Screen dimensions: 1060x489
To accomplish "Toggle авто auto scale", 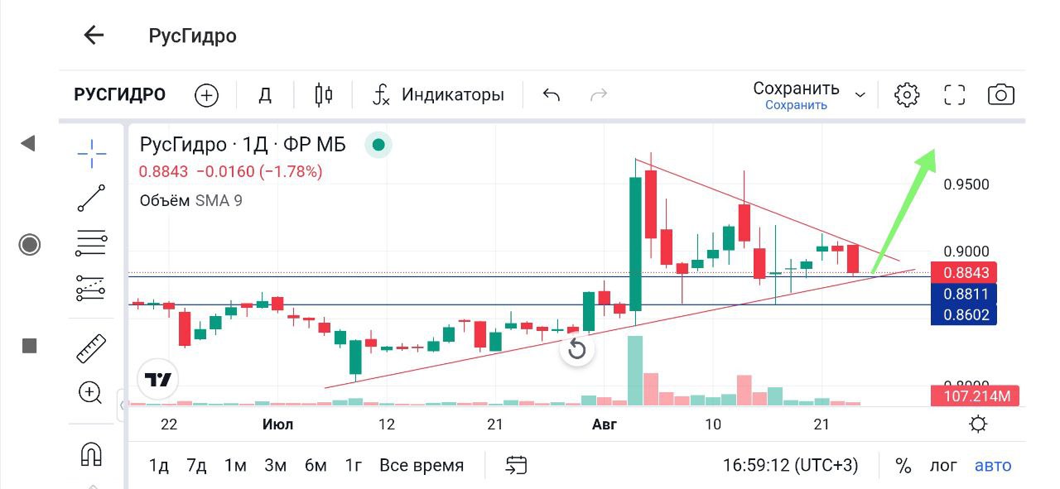I will click(x=993, y=466).
